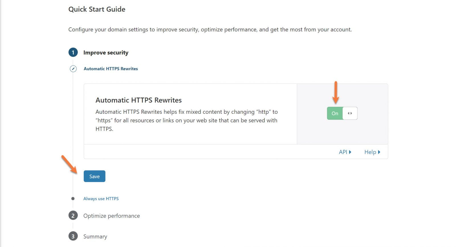Image resolution: width=456 pixels, height=247 pixels.
Task: Click the Automatic HTTPS Rewrites card heading
Action: 139,100
